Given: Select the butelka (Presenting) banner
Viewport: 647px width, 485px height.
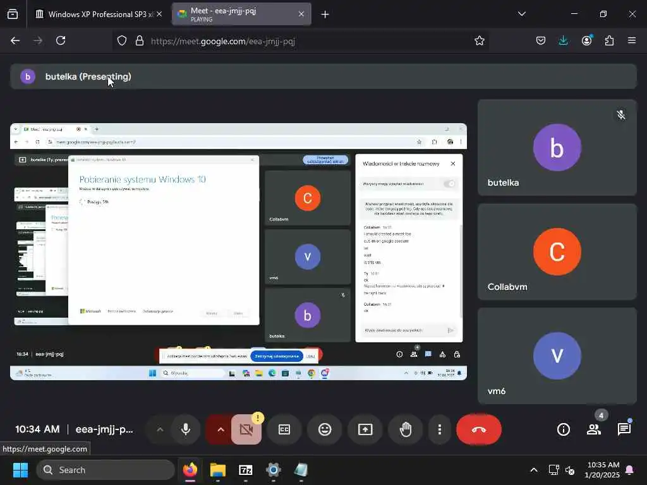Looking at the screenshot, I should click(x=323, y=76).
